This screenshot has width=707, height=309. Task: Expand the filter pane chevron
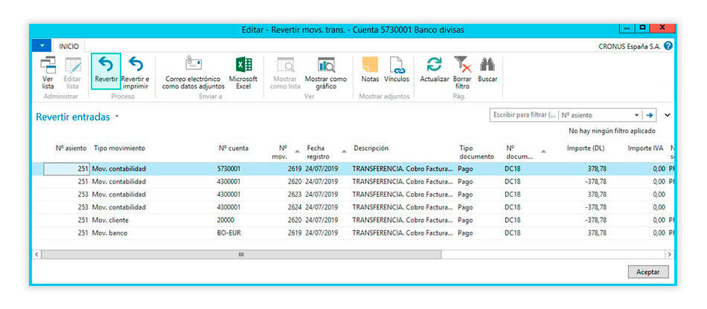coord(667,115)
